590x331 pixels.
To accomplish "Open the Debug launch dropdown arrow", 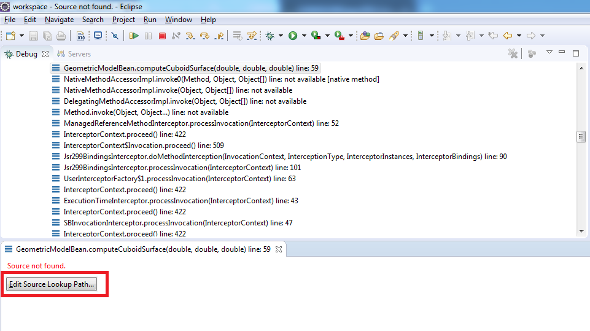I will [281, 36].
